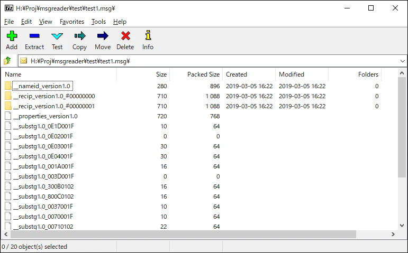Click packed size 896 of __nameid_version1.0
The width and height of the screenshot is (408, 253).
pyautogui.click(x=215, y=86)
